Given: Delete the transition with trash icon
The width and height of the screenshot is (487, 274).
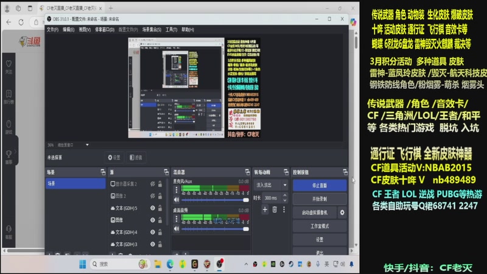Looking at the screenshot, I should coord(275,209).
